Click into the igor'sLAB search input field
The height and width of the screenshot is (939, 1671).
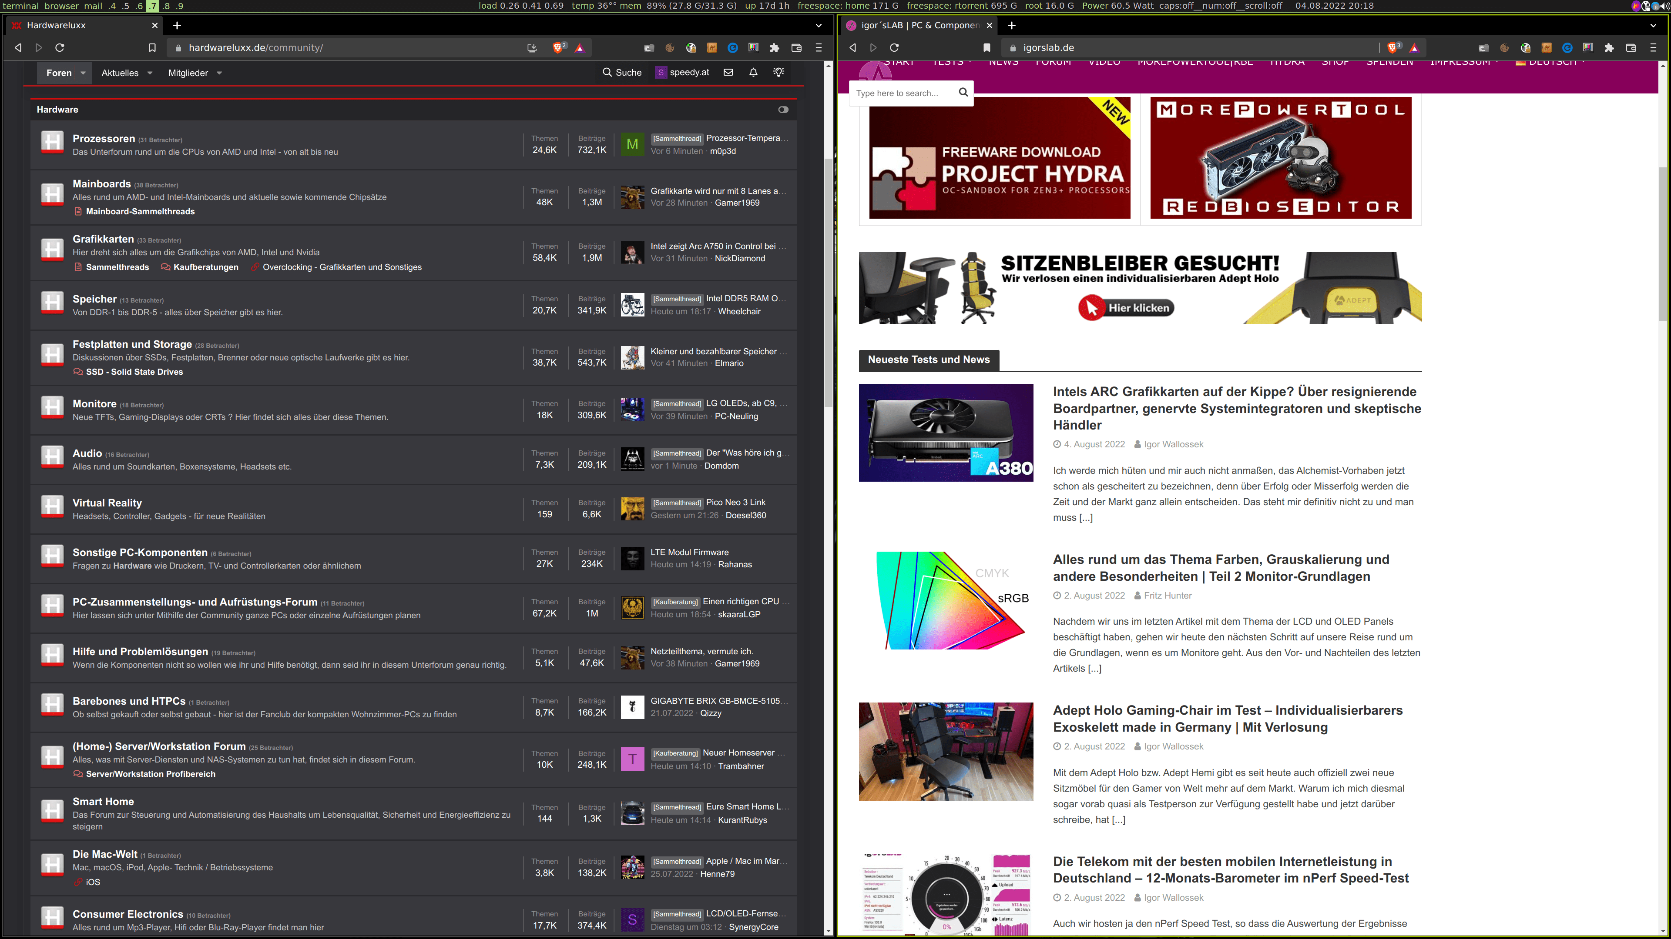(904, 93)
